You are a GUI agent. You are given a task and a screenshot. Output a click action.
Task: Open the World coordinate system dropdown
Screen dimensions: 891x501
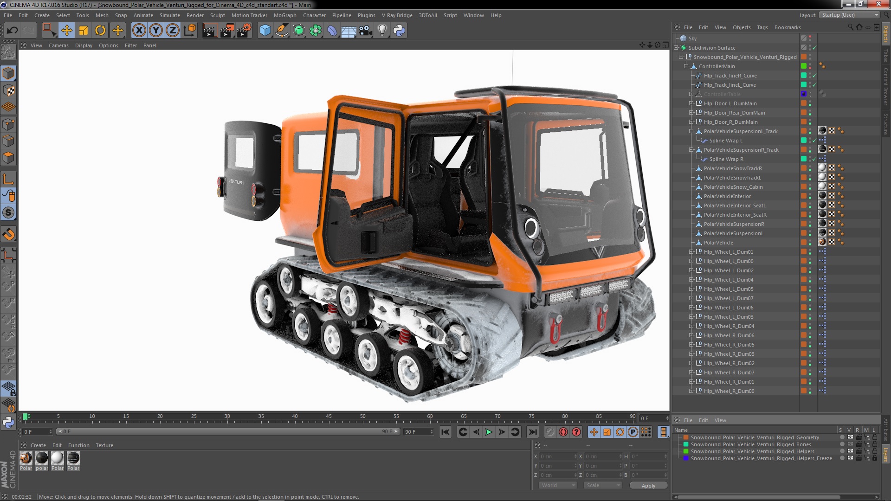point(557,485)
